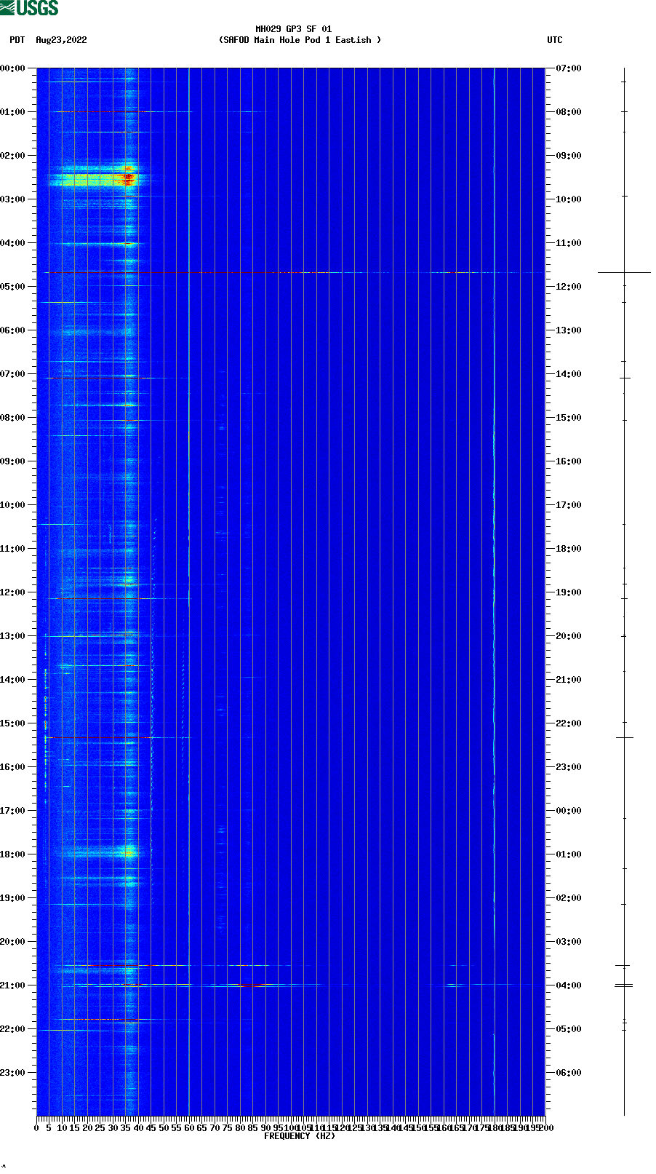Click the 19:00 UTC time label

(x=569, y=592)
